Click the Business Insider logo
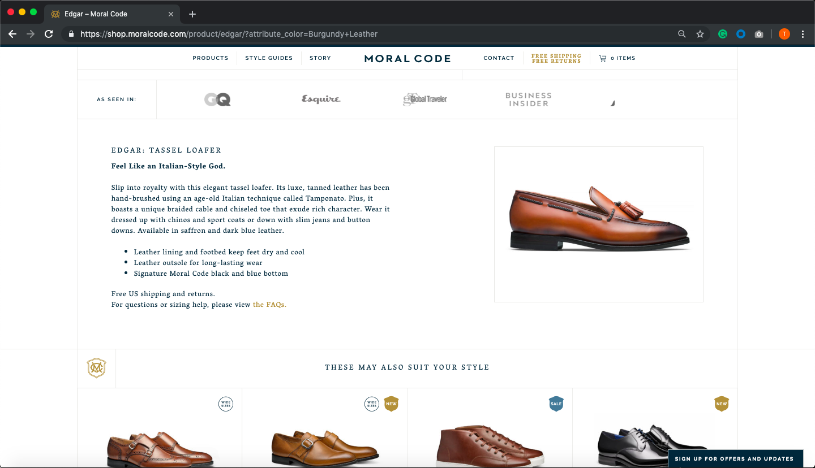The image size is (815, 468). [x=528, y=99]
